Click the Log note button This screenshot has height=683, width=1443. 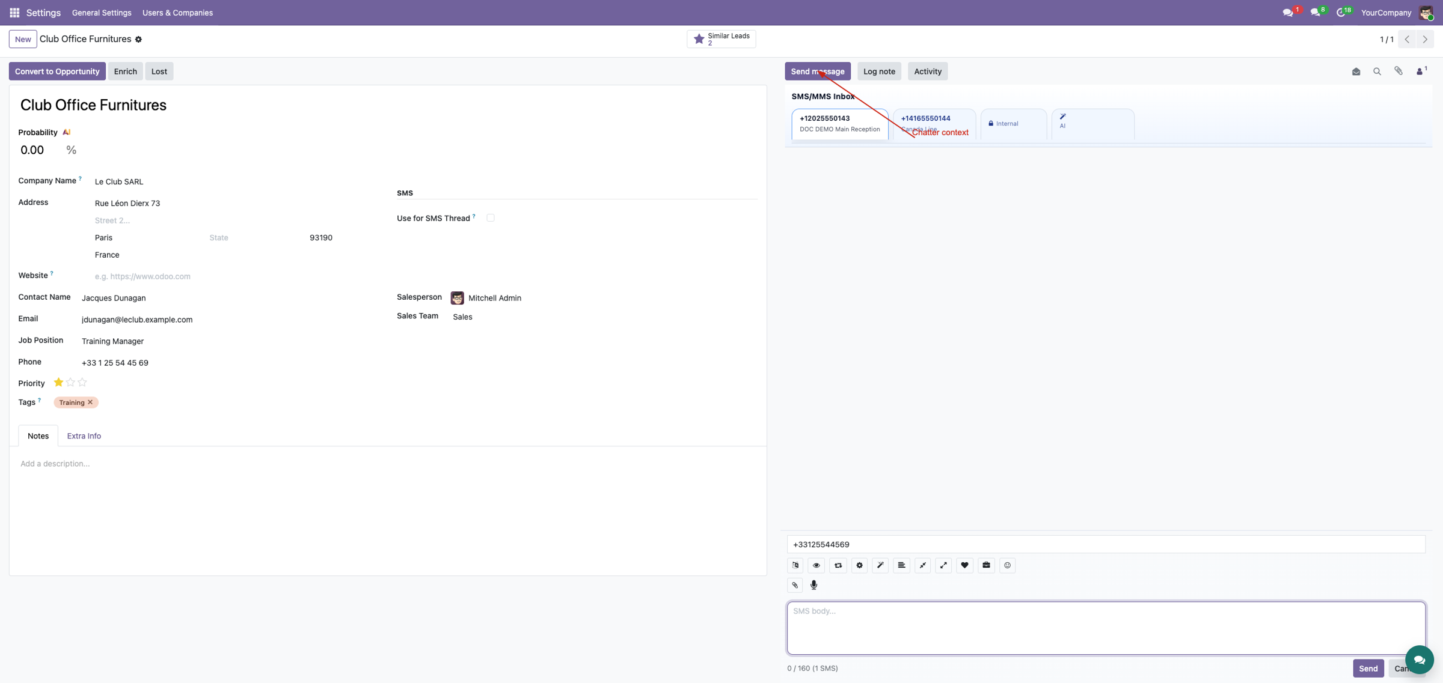(x=879, y=71)
